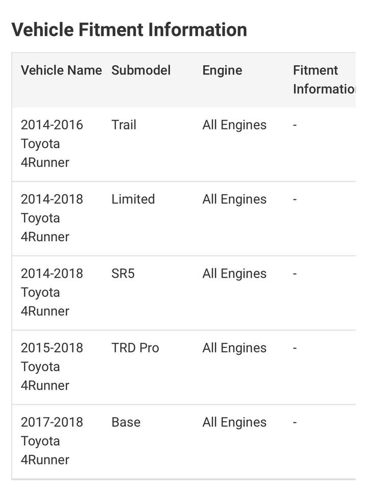Viewport: 367px width, 489px height.
Task: Select the 2014-2016 Toyota 4Runner cell
Action: coord(51,144)
